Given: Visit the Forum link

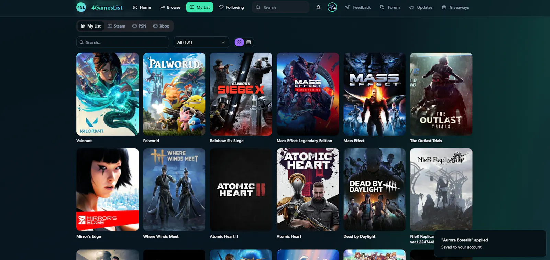Looking at the screenshot, I should coord(390,7).
